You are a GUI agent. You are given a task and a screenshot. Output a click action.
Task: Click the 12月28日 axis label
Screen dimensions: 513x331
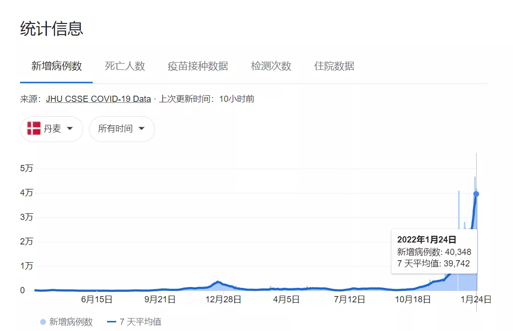tap(223, 299)
